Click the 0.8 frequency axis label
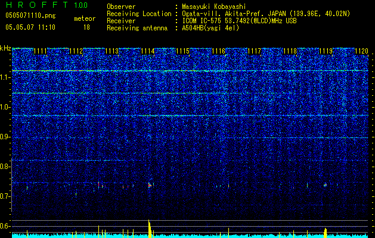The image size is (375, 238). 5,167
